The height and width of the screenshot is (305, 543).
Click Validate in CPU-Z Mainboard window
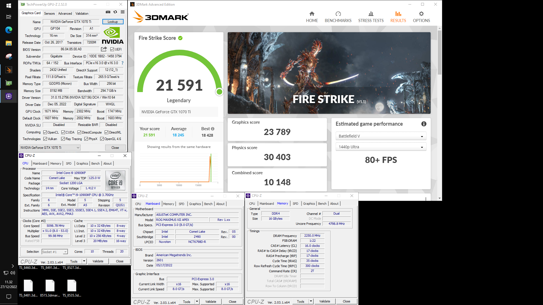pyautogui.click(x=211, y=302)
